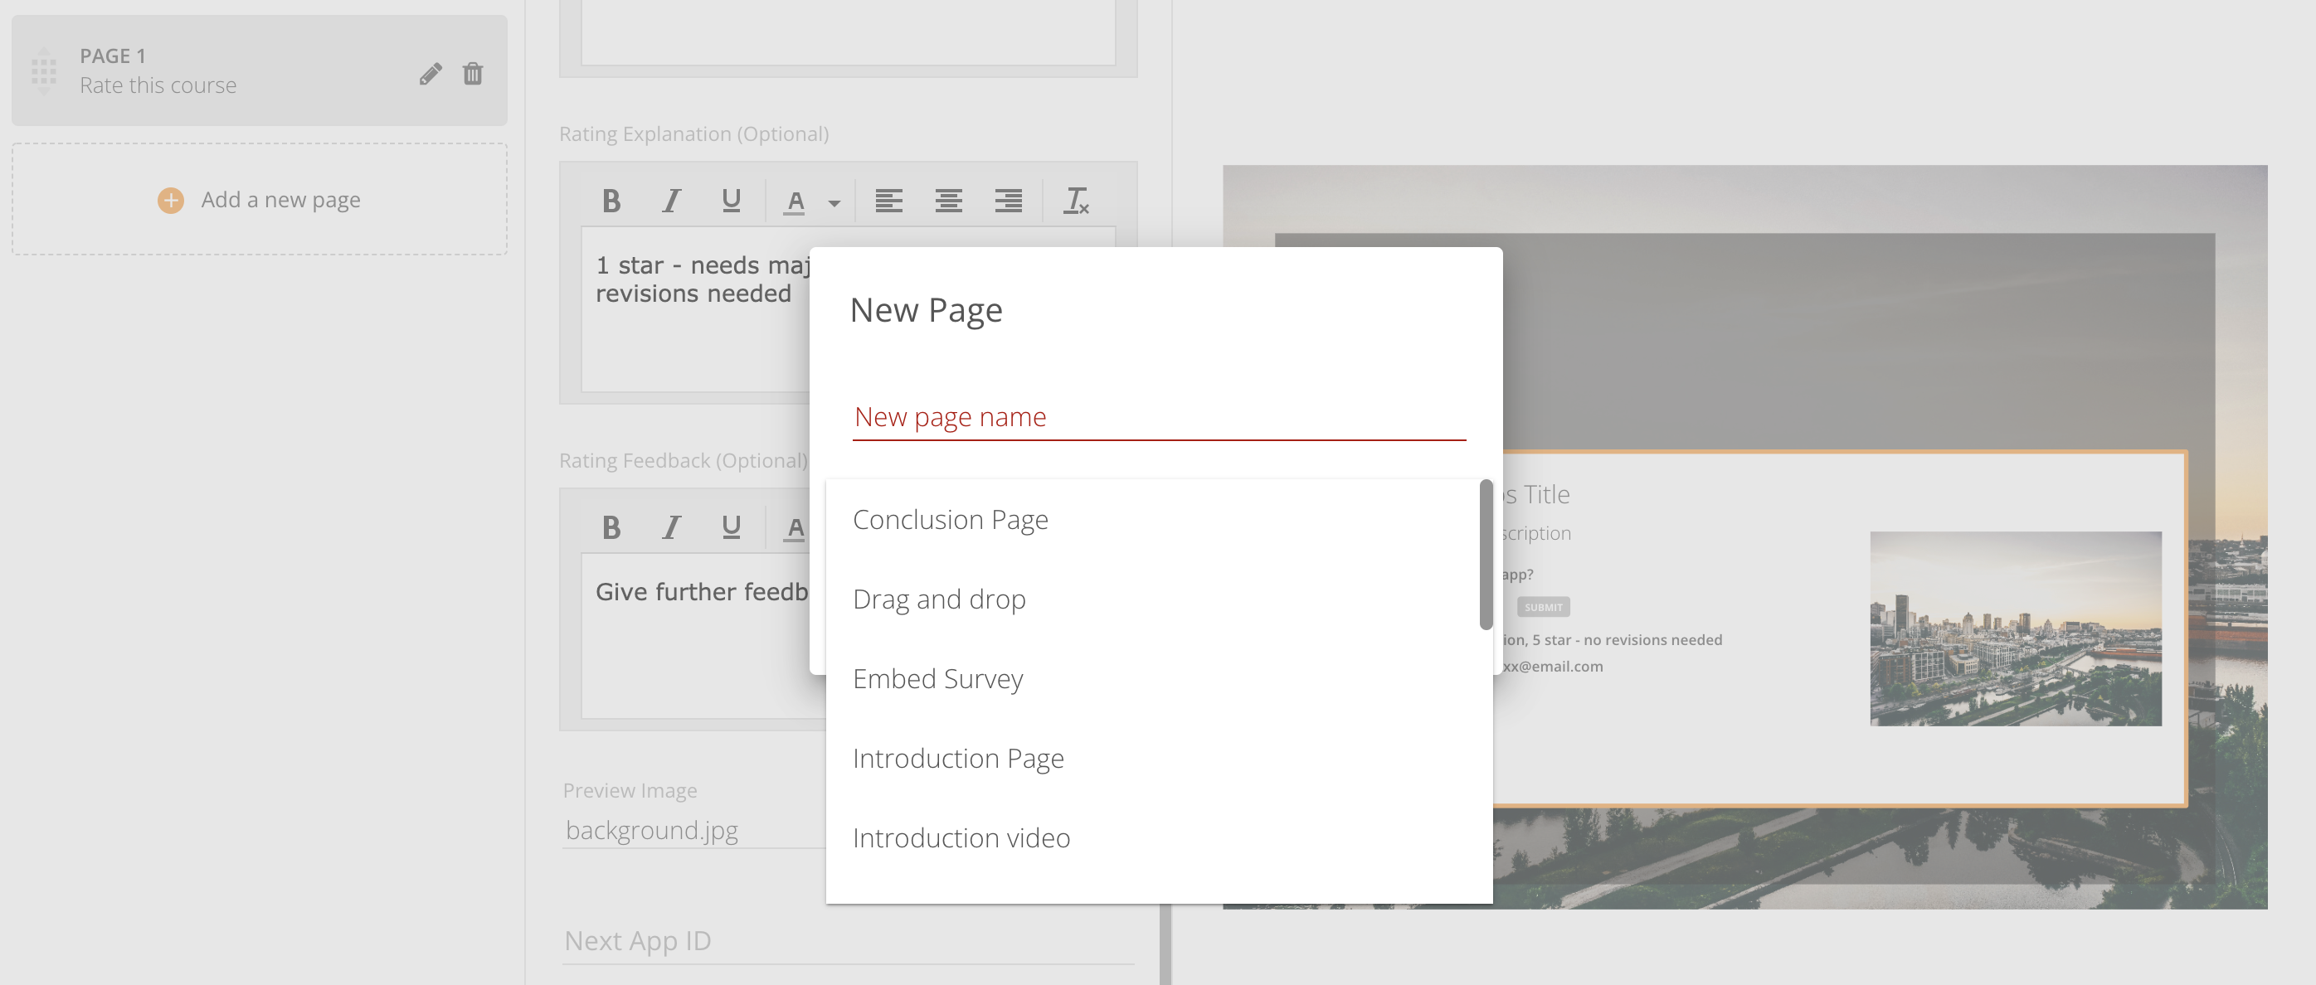Screen dimensions: 2316x985
Task: Center align text in the Rating Explanation editor
Action: (x=948, y=201)
